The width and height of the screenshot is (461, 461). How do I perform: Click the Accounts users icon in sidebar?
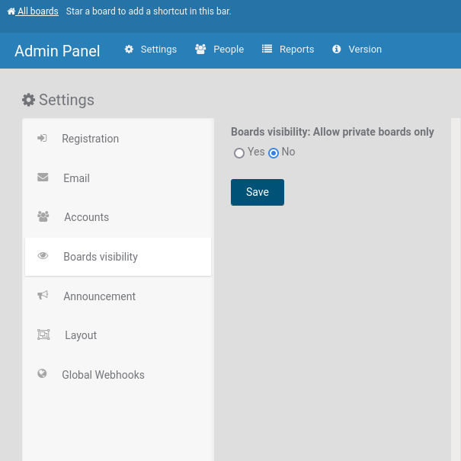43,217
